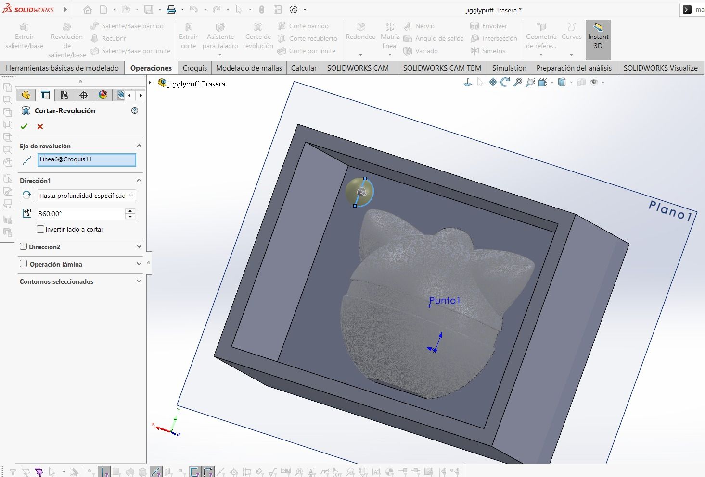
Task: Click the Nervio tool
Action: [x=419, y=26]
